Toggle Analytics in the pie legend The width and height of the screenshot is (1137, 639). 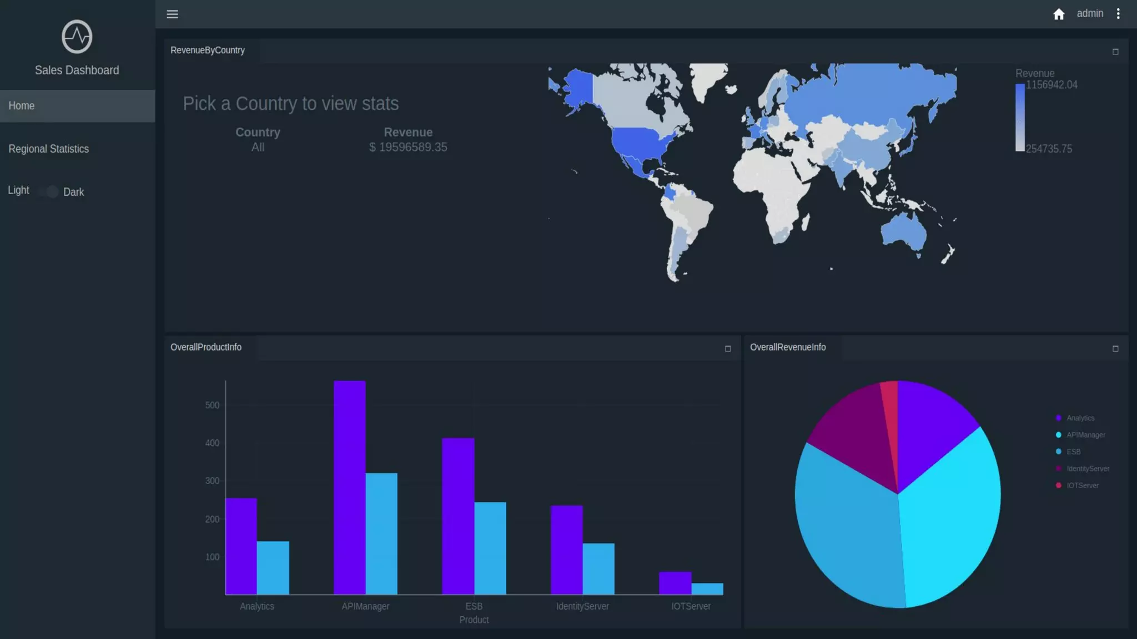1079,418
